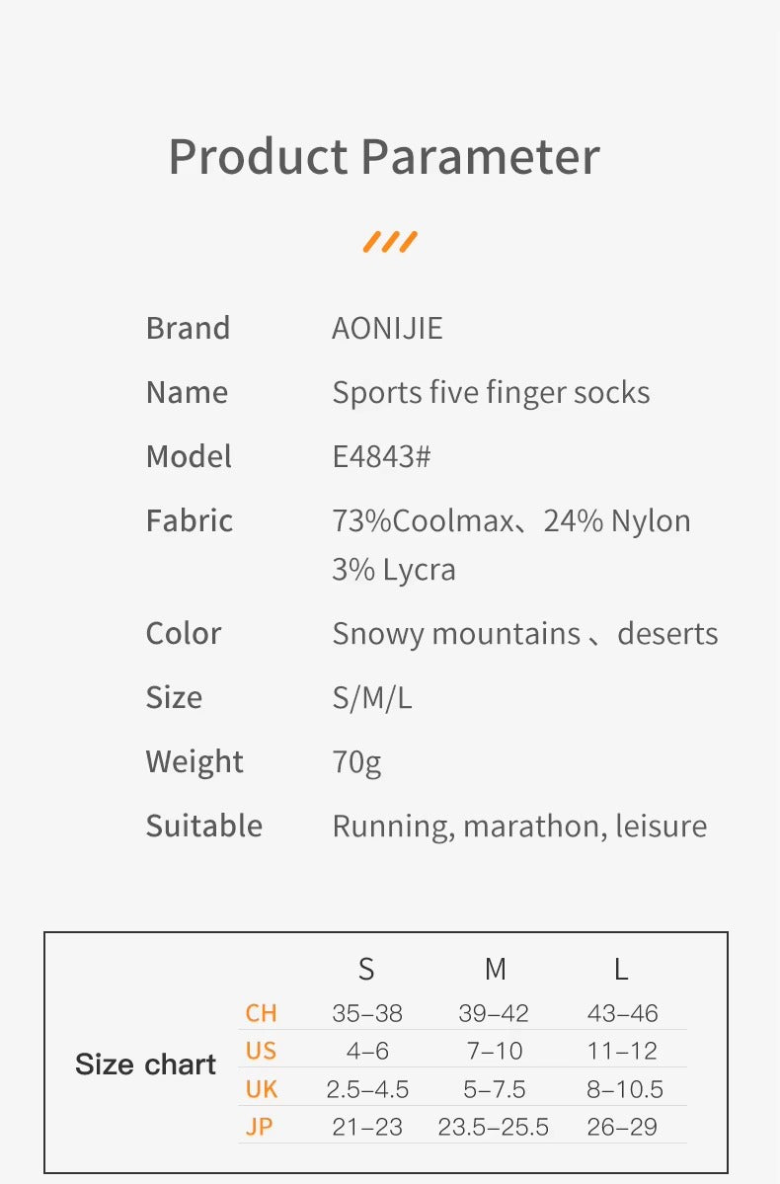Click the Sports five finger socks name
This screenshot has height=1184, width=780.
click(491, 393)
